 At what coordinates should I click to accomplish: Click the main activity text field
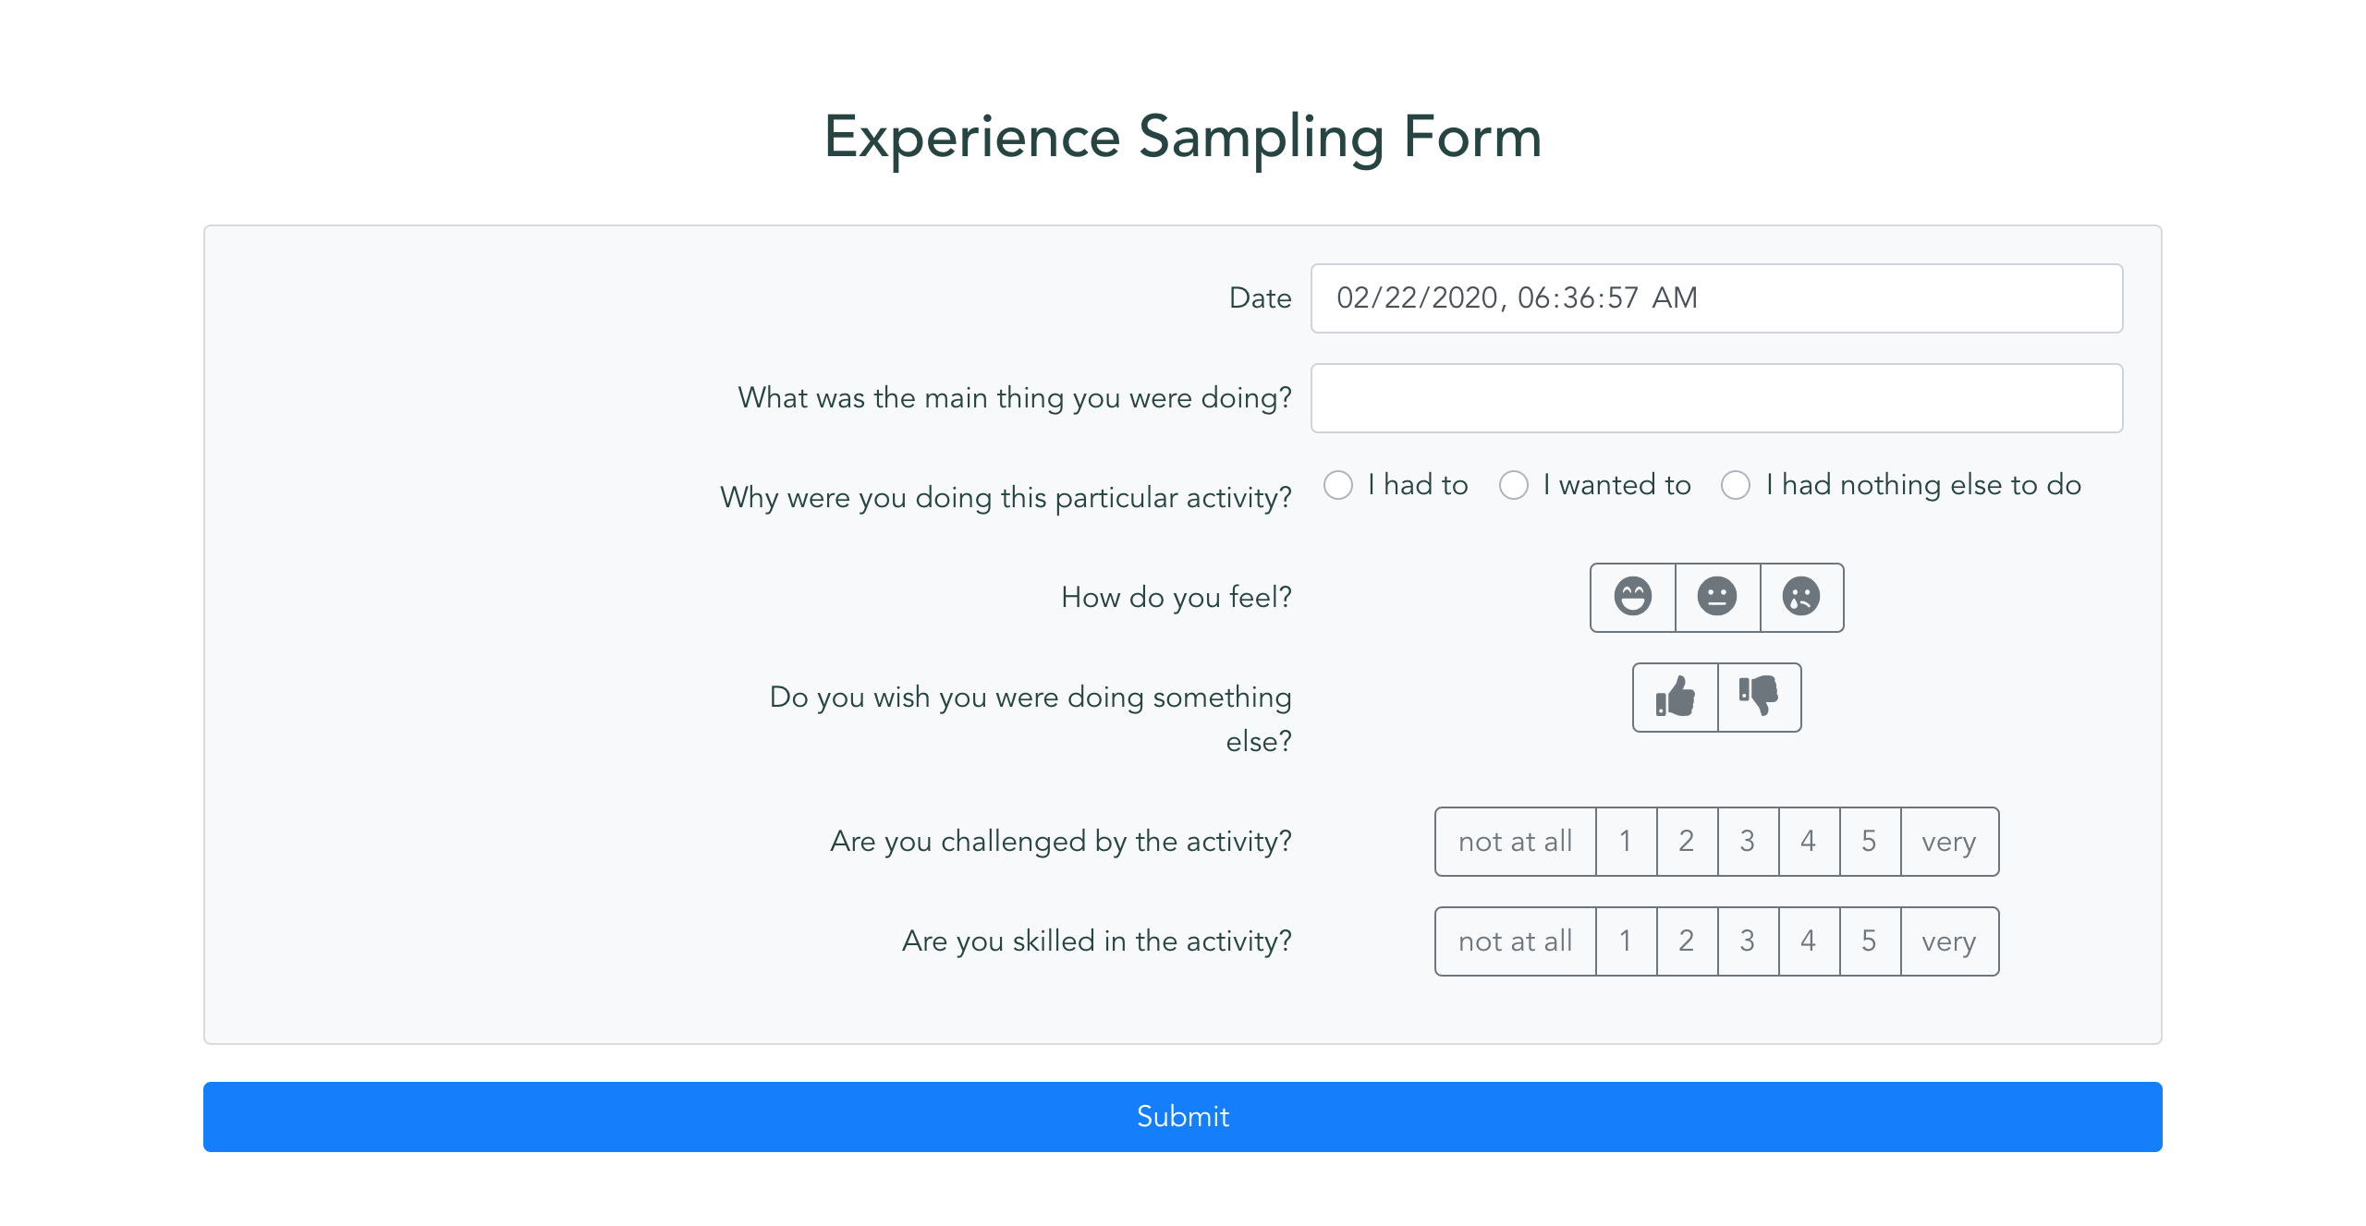click(1715, 399)
